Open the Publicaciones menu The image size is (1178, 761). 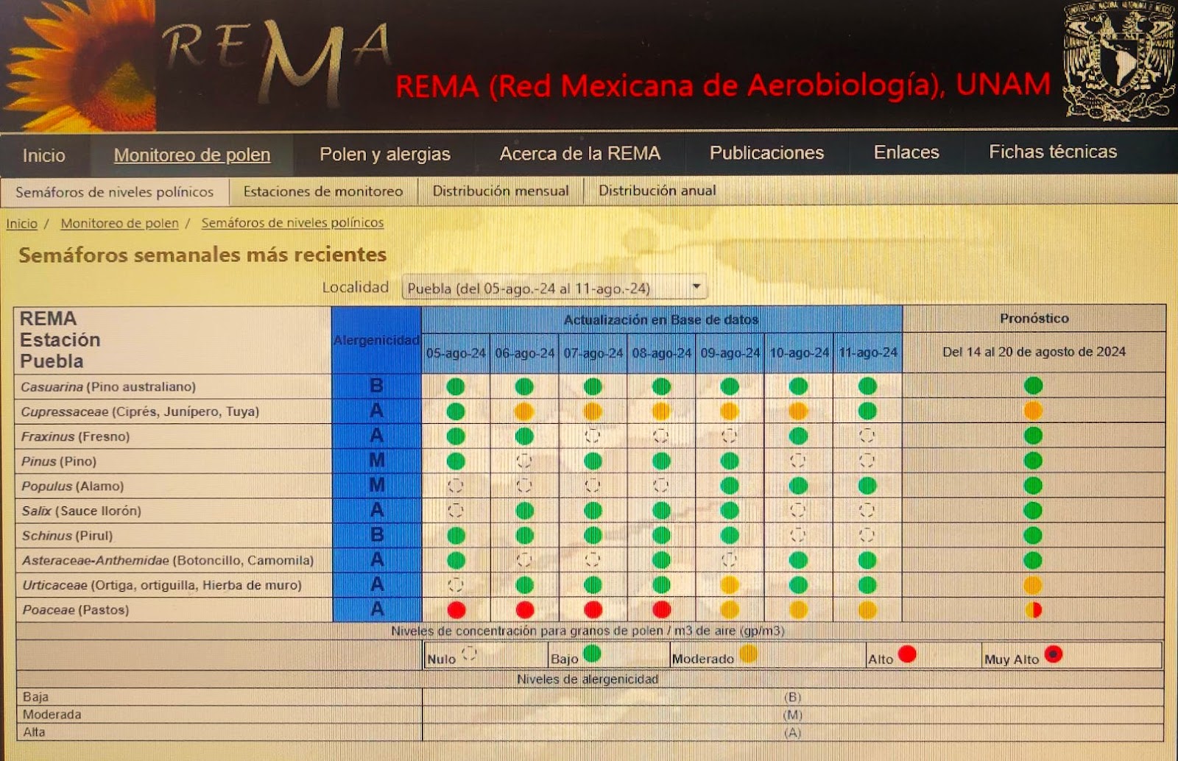click(x=766, y=152)
